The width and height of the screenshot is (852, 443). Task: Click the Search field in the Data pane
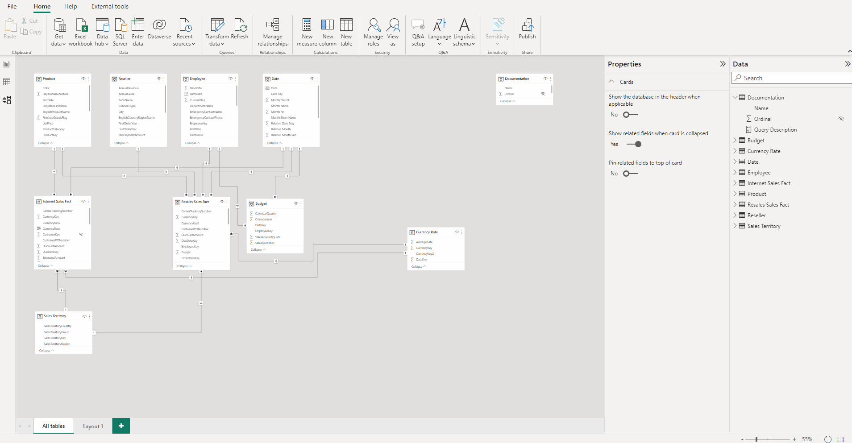tap(794, 78)
